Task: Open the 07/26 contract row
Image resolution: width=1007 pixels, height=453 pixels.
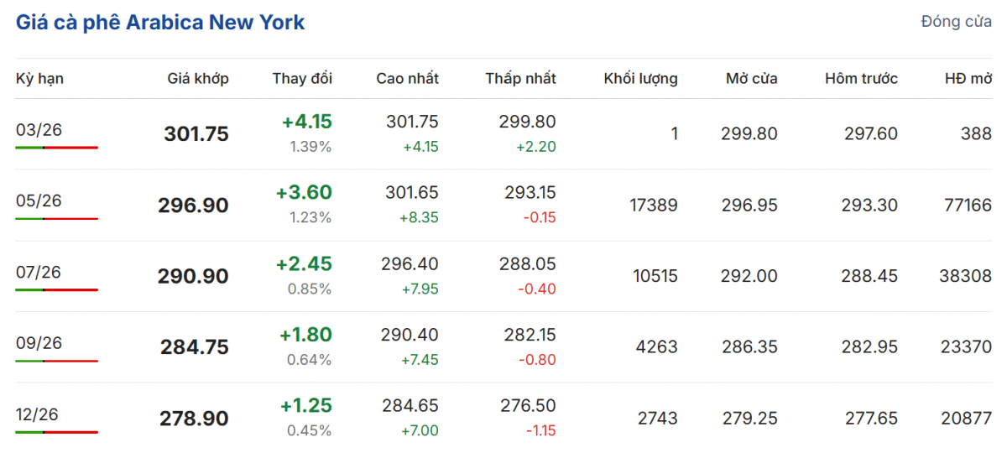Action: (39, 272)
